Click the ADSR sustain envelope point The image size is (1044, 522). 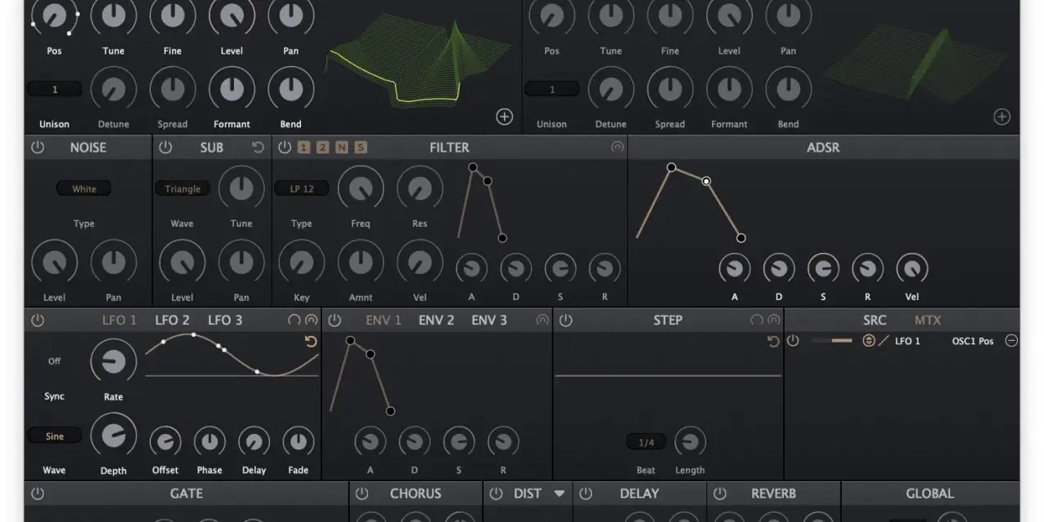coord(706,181)
